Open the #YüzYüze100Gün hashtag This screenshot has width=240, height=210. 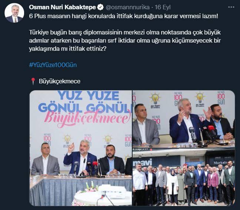(x=53, y=65)
